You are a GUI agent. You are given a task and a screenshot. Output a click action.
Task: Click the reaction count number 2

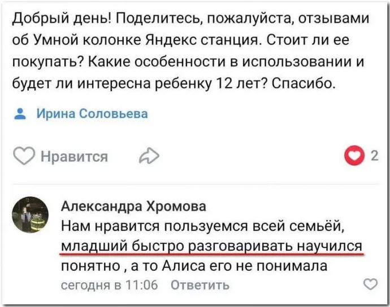coord(374,156)
